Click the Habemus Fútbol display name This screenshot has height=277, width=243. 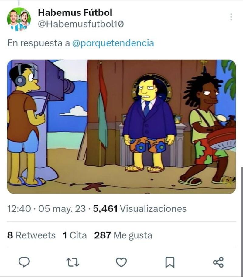point(75,12)
